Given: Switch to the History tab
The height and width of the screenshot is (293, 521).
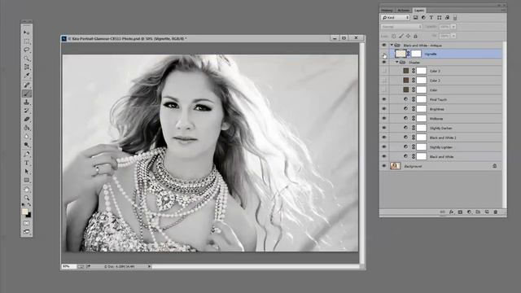Looking at the screenshot, I should [x=387, y=11].
